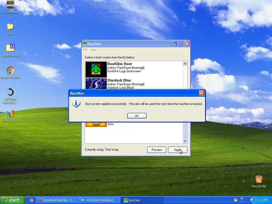Click the Chrome icon in the taskbar
The width and height of the screenshot is (272, 204).
pos(31,200)
